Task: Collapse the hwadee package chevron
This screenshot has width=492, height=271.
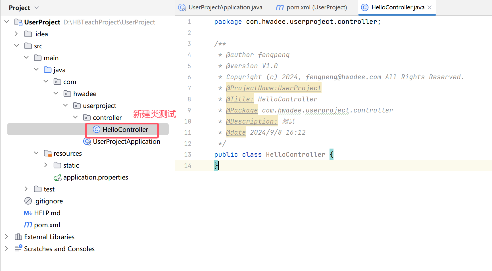Action: (56, 93)
